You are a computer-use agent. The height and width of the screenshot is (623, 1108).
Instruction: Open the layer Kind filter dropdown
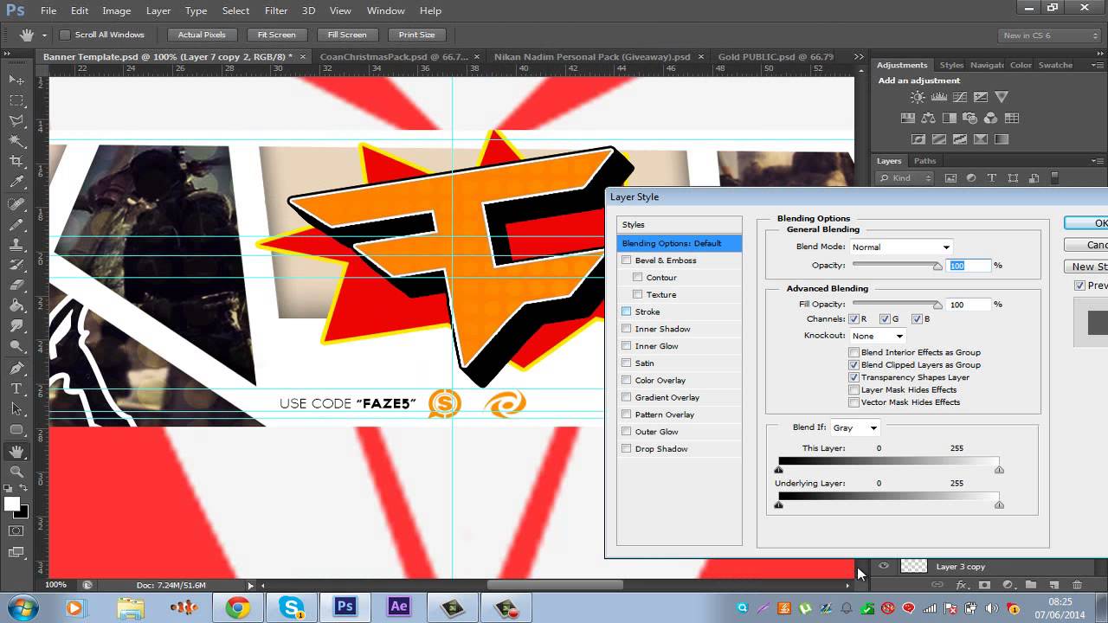coord(905,178)
